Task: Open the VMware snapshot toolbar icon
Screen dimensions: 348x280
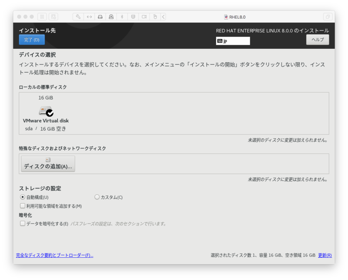Action: pos(53,17)
